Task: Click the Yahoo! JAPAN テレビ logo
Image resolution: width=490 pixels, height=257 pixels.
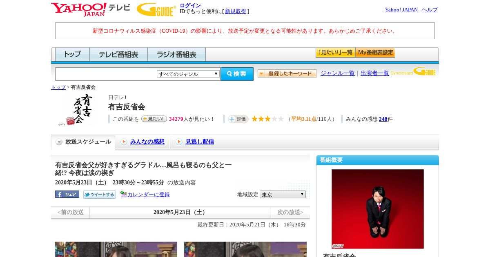Action: pos(90,9)
